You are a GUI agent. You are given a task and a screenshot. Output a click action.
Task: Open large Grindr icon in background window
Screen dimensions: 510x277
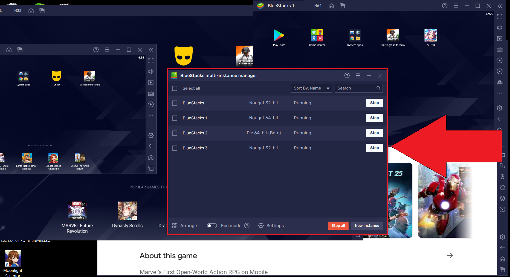click(184, 56)
